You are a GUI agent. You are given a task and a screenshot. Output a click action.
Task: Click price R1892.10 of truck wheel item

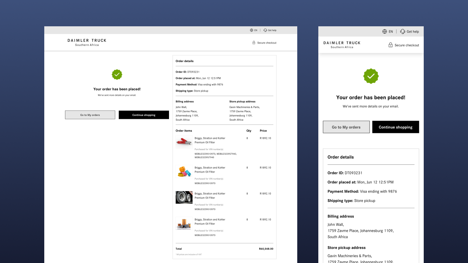(x=266, y=194)
